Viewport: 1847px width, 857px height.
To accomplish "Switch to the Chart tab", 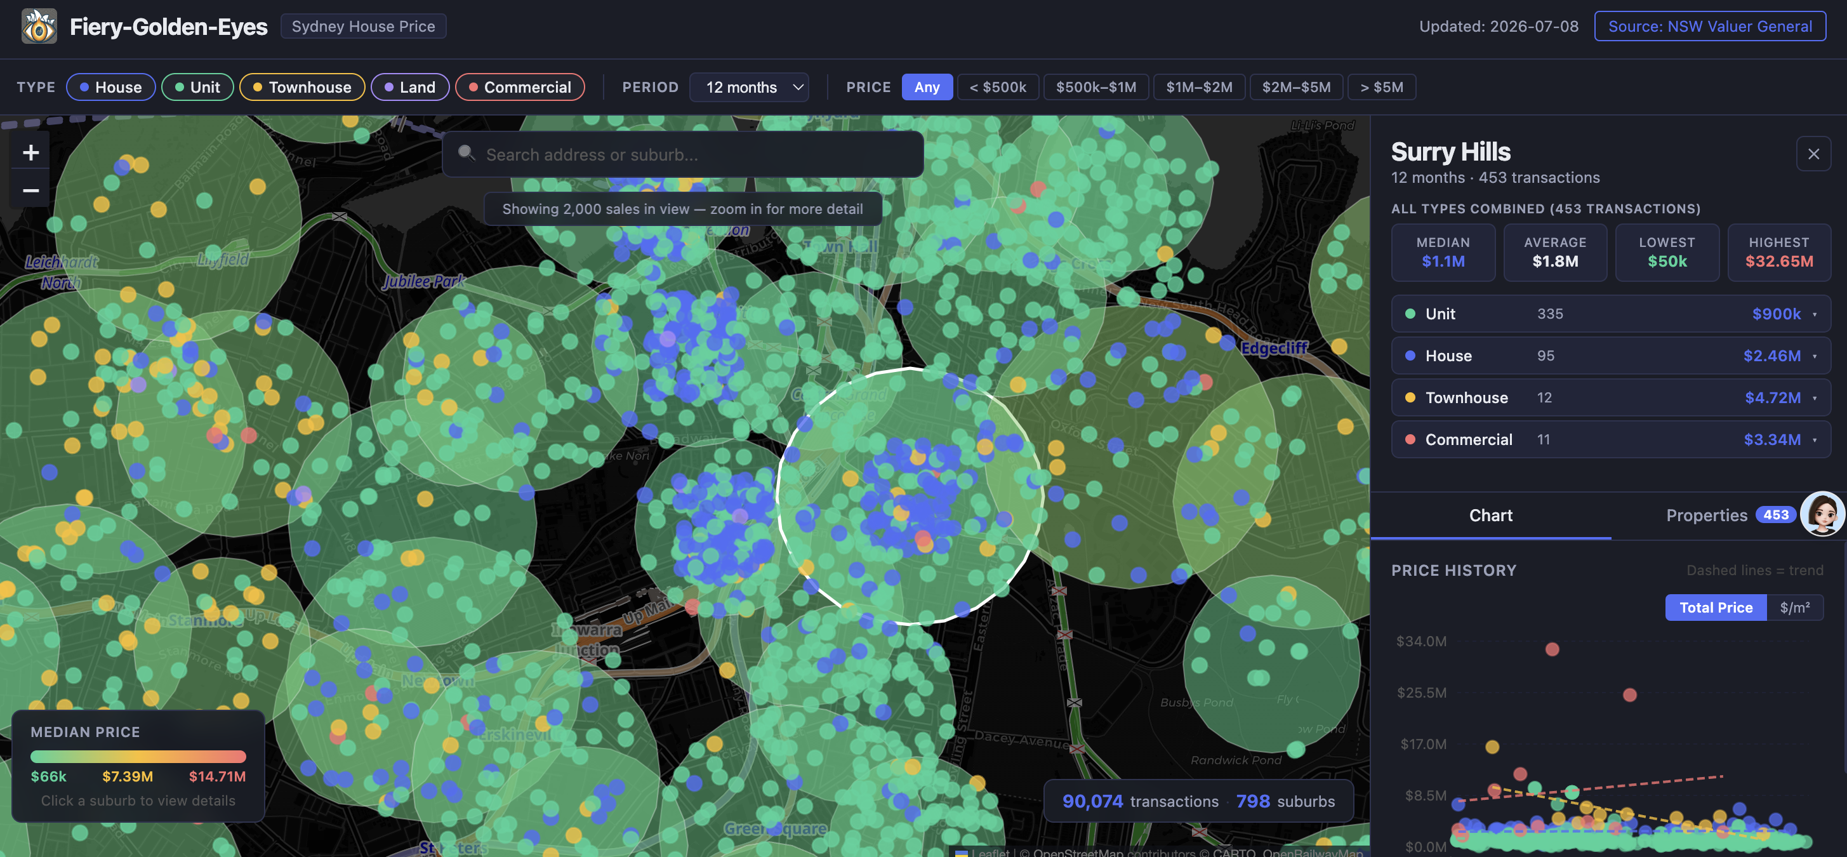I will pos(1490,515).
